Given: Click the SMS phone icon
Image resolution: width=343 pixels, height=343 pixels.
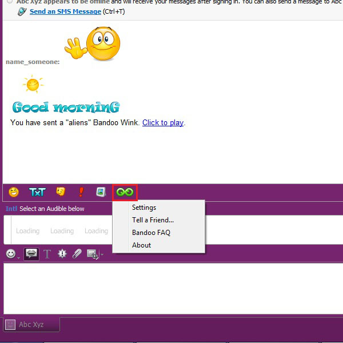Looking at the screenshot, I should [x=22, y=11].
